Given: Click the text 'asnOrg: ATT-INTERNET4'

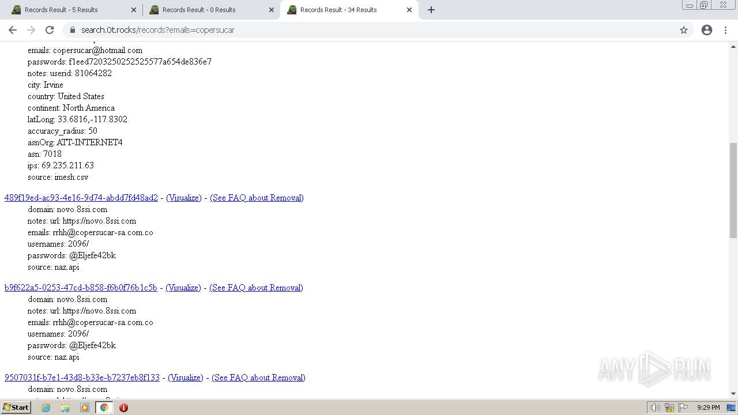Looking at the screenshot, I should tap(75, 142).
